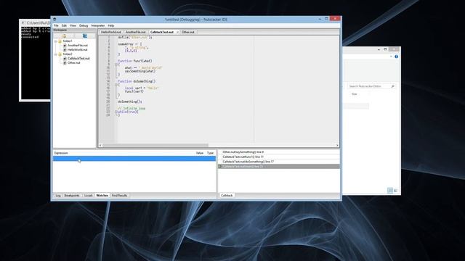Open the View menu
The image size is (465, 261).
tap(73, 26)
